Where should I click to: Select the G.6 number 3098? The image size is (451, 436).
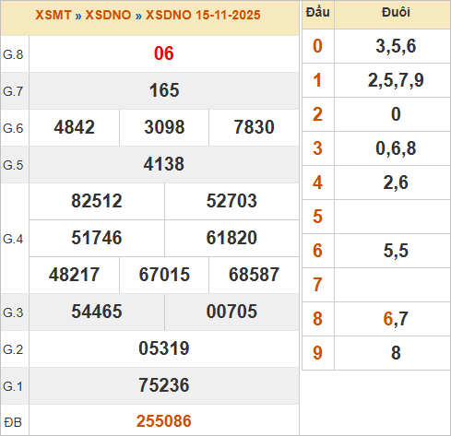(x=164, y=127)
